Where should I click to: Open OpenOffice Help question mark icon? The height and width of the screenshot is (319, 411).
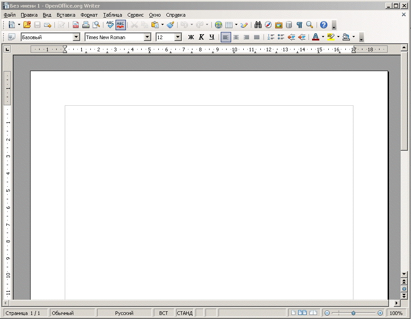[x=324, y=25]
